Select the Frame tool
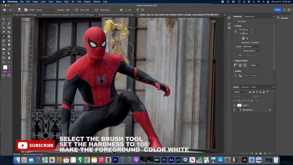The image size is (293, 165). pos(9,27)
